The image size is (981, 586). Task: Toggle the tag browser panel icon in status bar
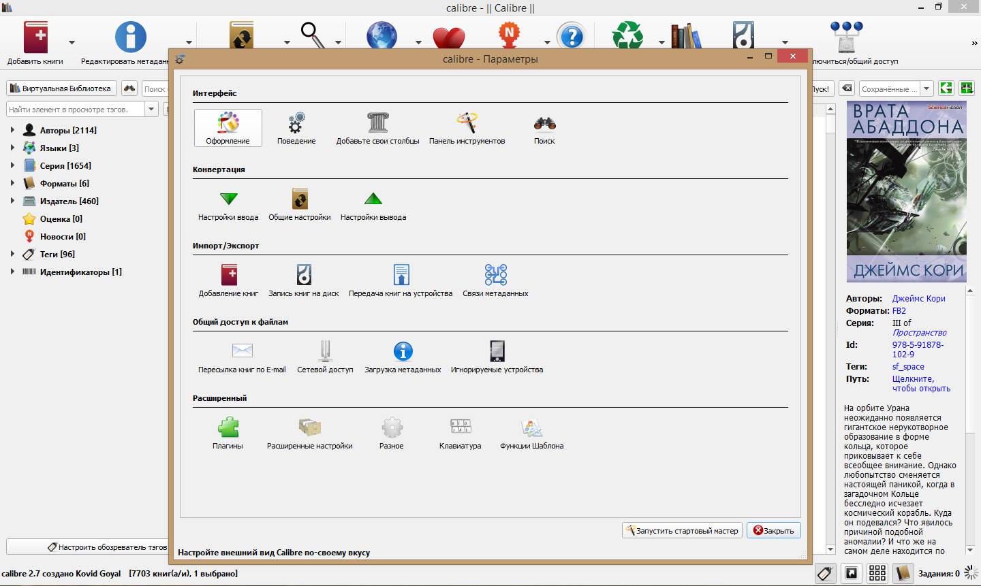click(825, 573)
